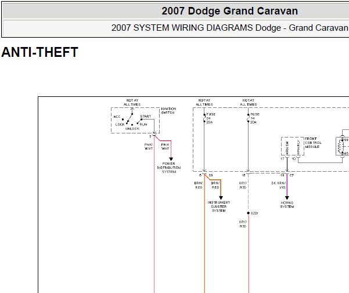
Task: Click the HORNS SYSTEM label
Action: [x=287, y=205]
